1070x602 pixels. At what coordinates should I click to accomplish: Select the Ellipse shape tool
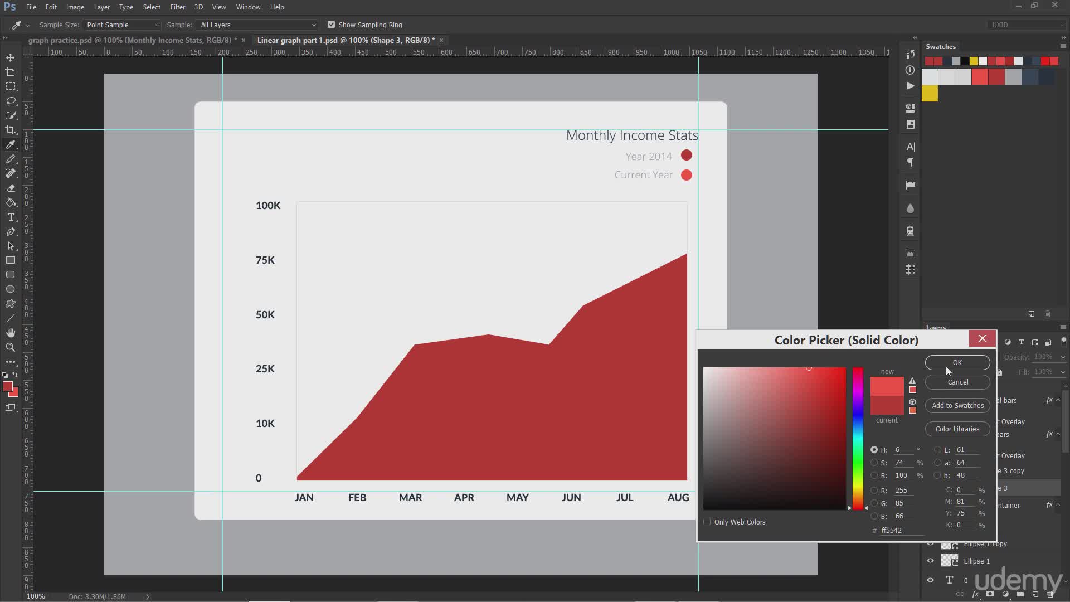11,289
